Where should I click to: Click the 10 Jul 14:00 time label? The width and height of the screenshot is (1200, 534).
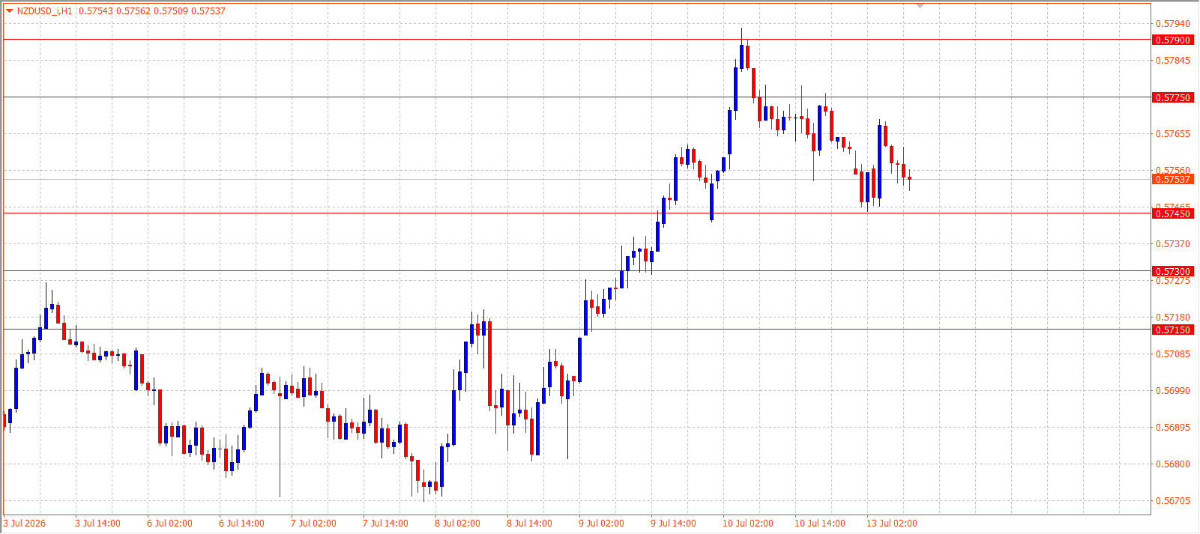click(x=820, y=524)
